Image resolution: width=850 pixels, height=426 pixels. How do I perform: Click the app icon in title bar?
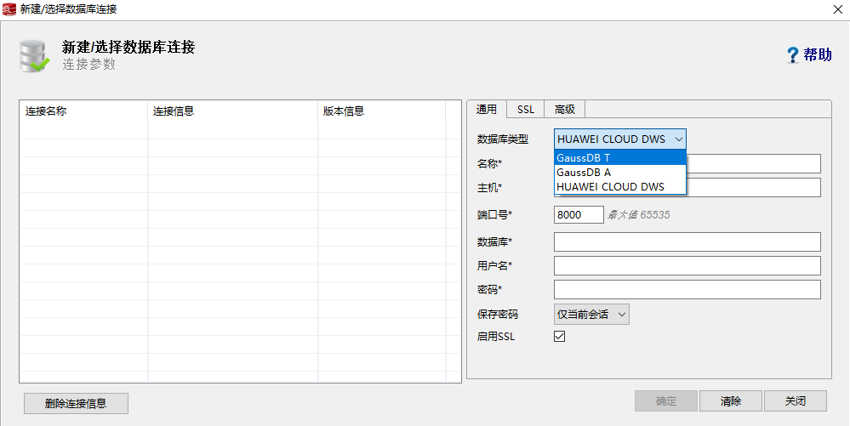[9, 9]
